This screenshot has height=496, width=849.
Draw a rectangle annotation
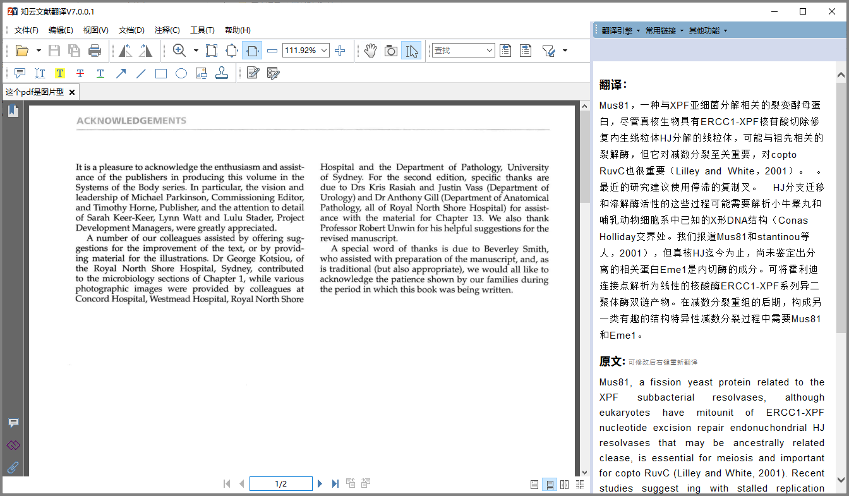tap(161, 73)
